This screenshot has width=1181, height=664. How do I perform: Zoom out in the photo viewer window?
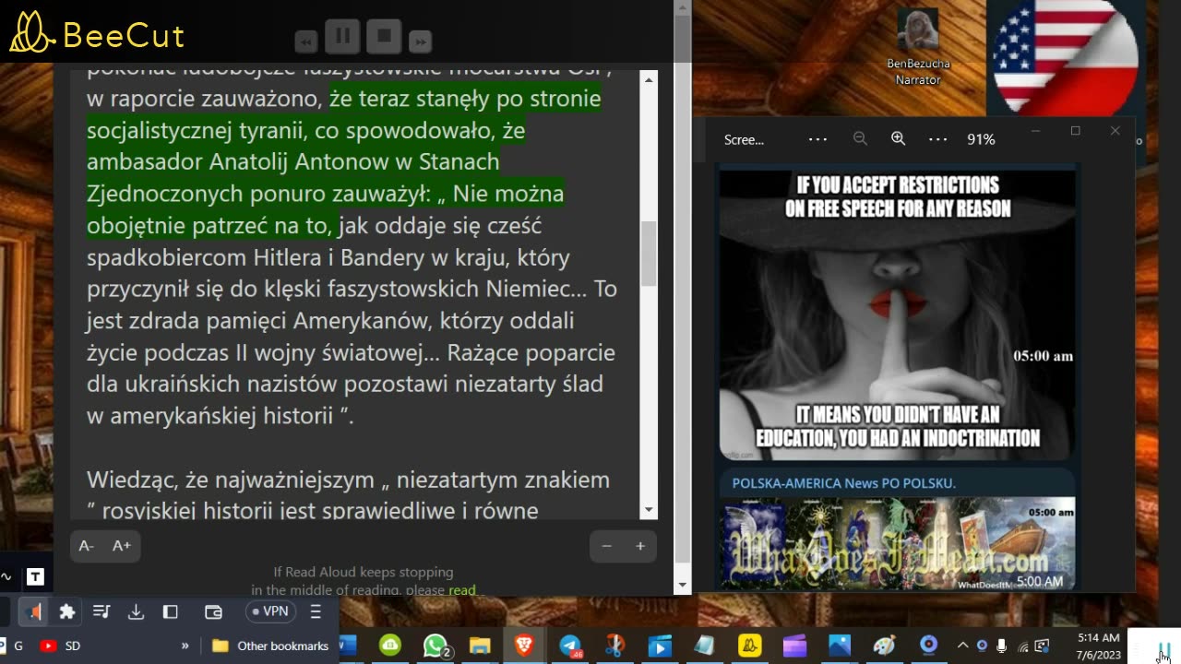tap(860, 139)
